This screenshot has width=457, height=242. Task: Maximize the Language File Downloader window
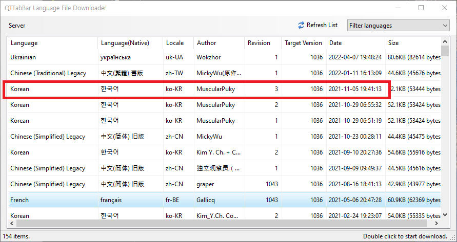tap(421, 8)
